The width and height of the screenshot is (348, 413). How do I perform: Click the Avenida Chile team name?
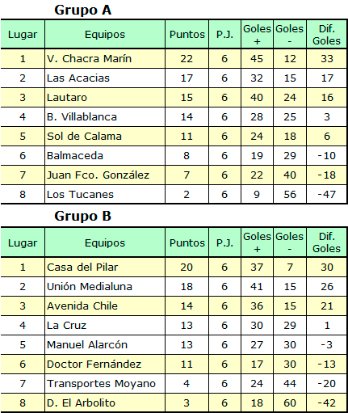pos(82,306)
